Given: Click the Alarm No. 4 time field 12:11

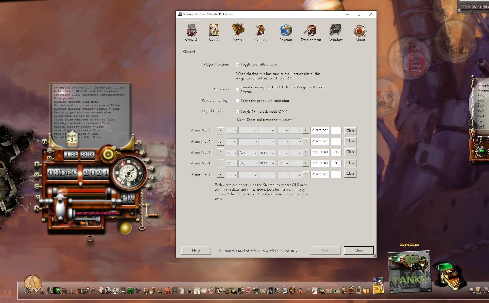Looking at the screenshot, I should 336,163.
